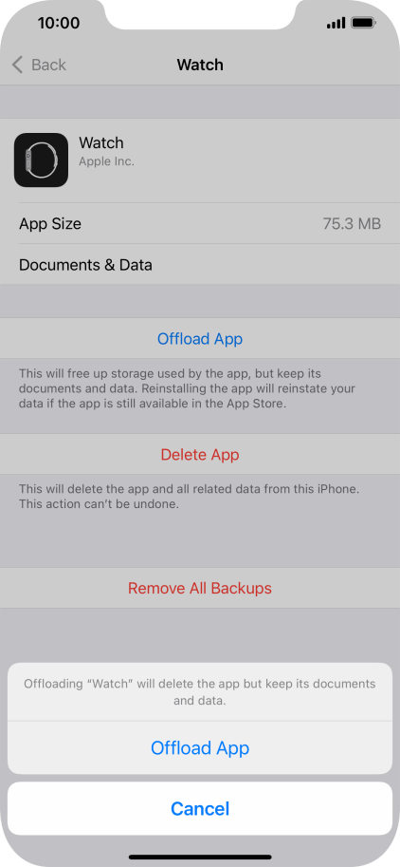The height and width of the screenshot is (867, 400).
Task: Tap the battery icon in status bar
Action: click(x=364, y=23)
